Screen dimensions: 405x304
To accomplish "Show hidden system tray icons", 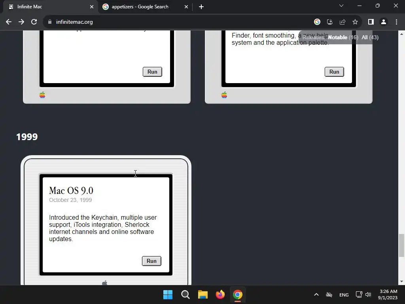I will (x=316, y=294).
